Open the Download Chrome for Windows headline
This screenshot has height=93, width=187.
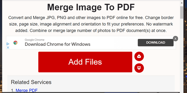pos(58,44)
